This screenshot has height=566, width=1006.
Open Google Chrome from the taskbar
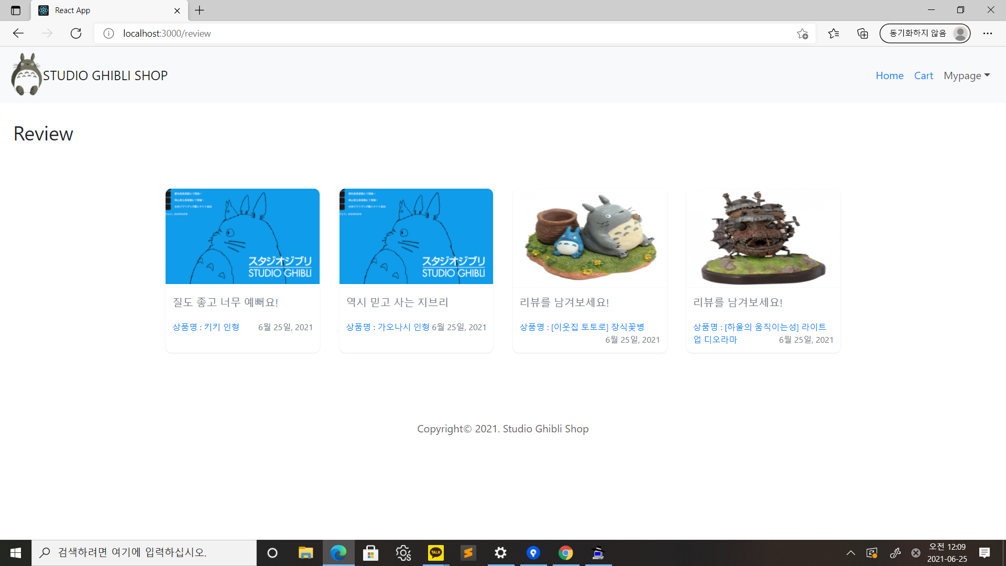(x=565, y=552)
